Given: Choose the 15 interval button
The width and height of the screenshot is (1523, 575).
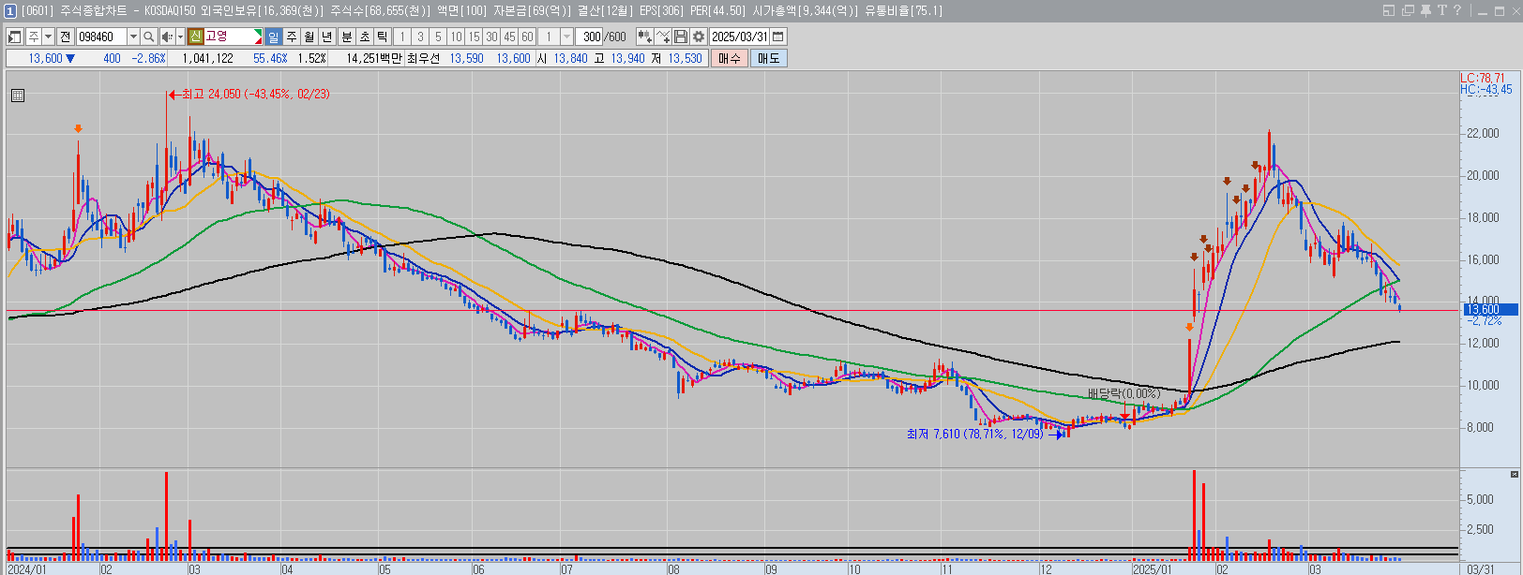Looking at the screenshot, I should click(x=474, y=37).
